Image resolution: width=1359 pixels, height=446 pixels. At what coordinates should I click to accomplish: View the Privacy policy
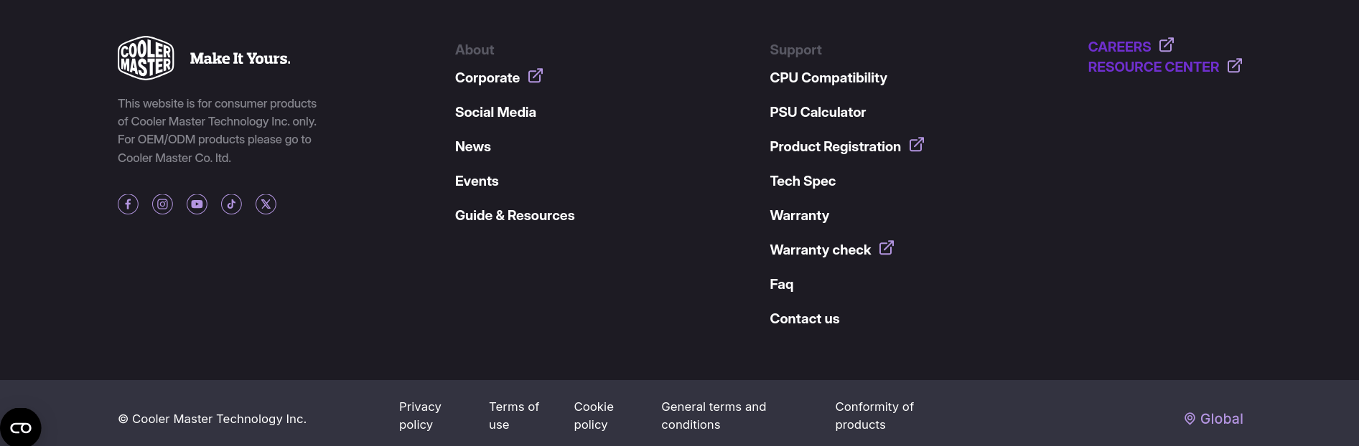(420, 415)
